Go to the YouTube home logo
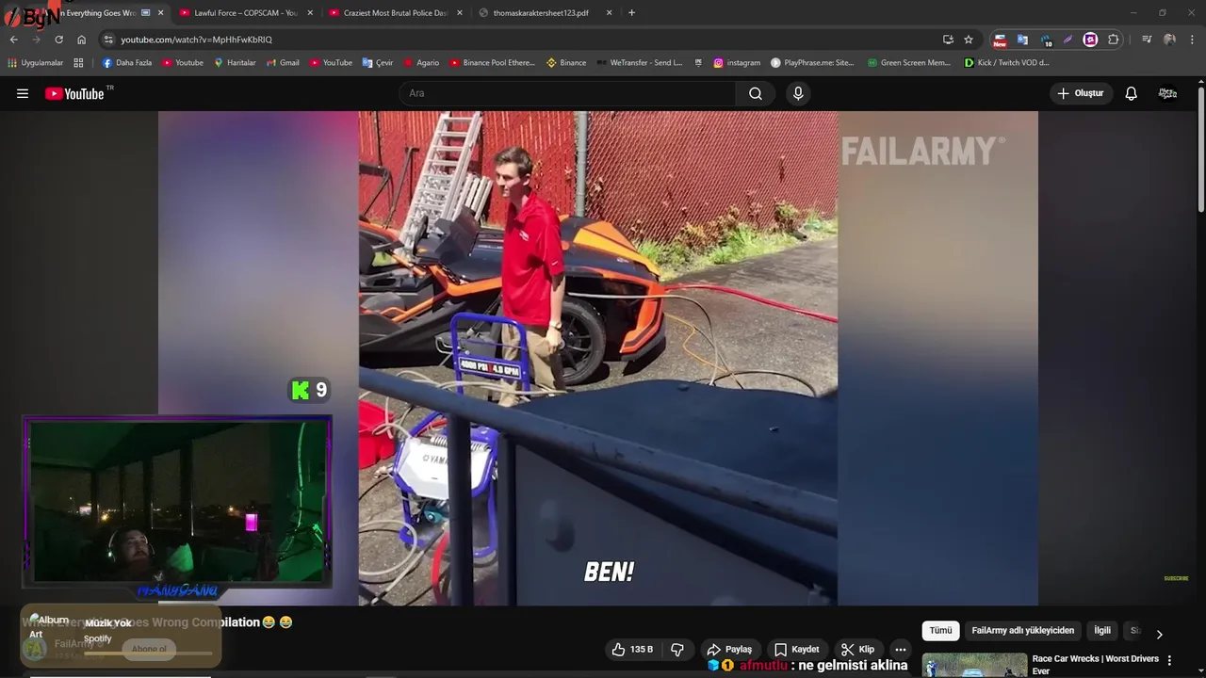This screenshot has height=678, width=1206. click(x=74, y=93)
